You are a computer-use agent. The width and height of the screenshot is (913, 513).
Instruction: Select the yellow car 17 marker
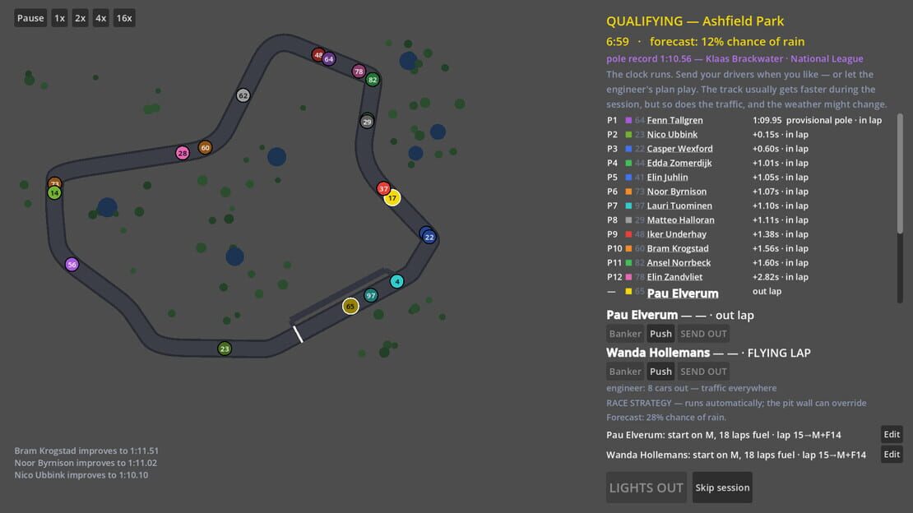click(392, 198)
